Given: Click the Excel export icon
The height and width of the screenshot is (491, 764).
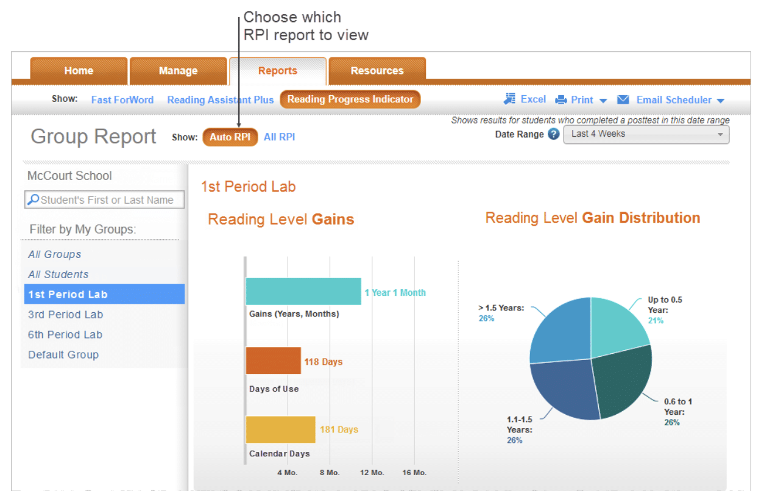Looking at the screenshot, I should [x=510, y=99].
